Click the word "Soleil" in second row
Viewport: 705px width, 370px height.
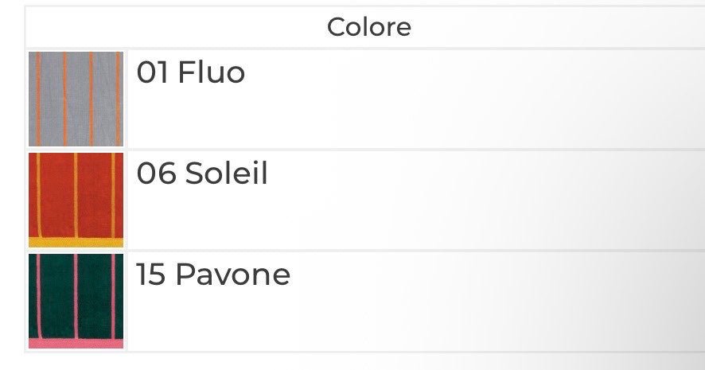(227, 173)
